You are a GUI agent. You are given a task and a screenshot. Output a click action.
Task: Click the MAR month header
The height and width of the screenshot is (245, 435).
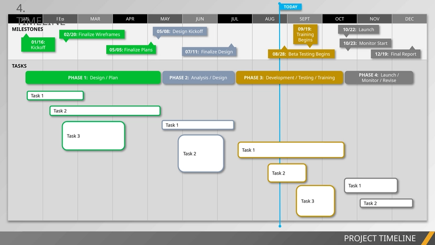[x=95, y=19]
